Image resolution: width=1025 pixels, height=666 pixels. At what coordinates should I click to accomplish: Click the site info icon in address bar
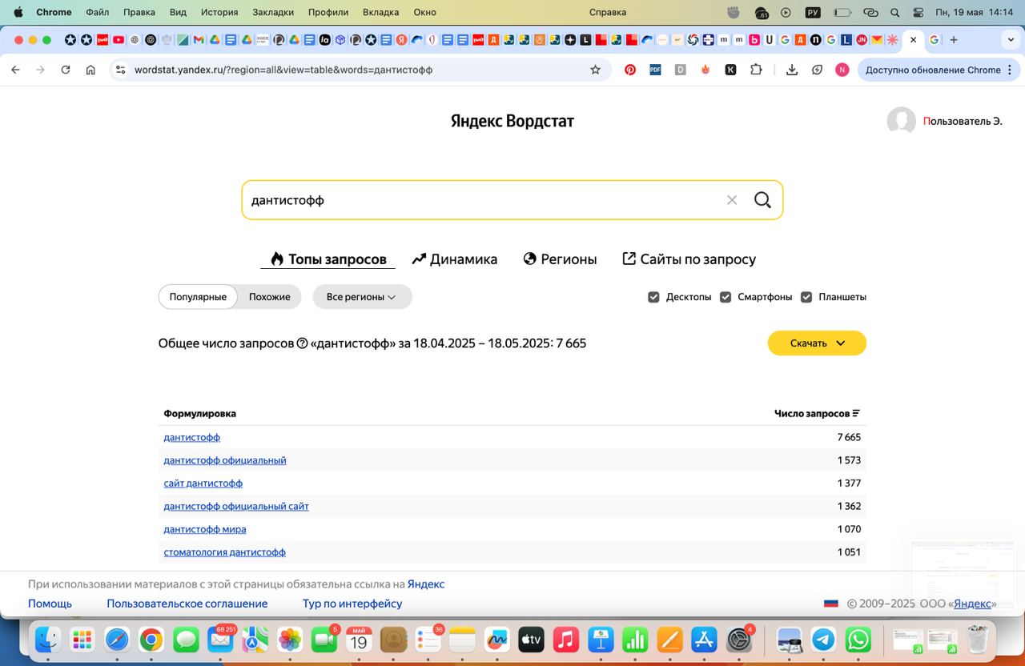(121, 70)
